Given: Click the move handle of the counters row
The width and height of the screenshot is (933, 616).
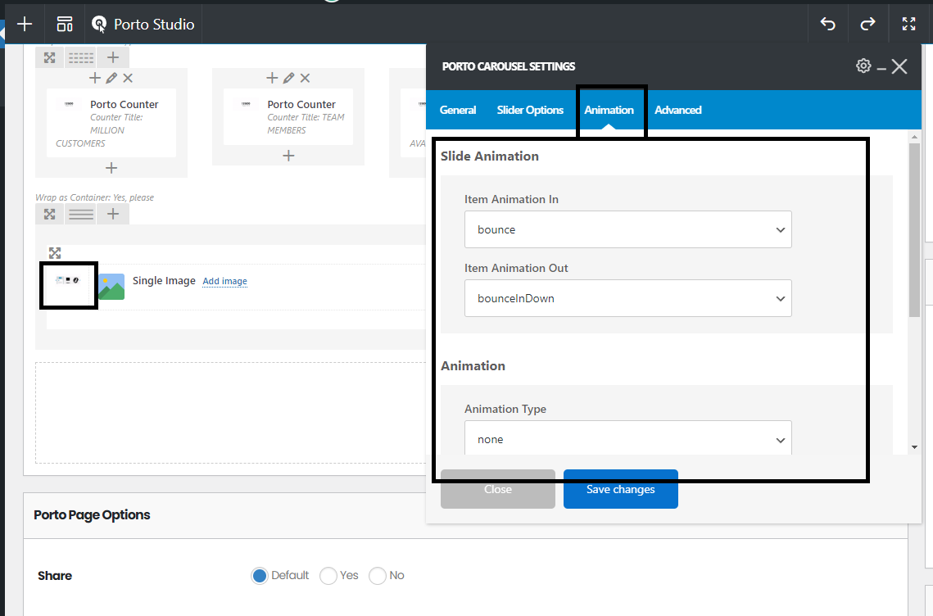Looking at the screenshot, I should pos(49,57).
